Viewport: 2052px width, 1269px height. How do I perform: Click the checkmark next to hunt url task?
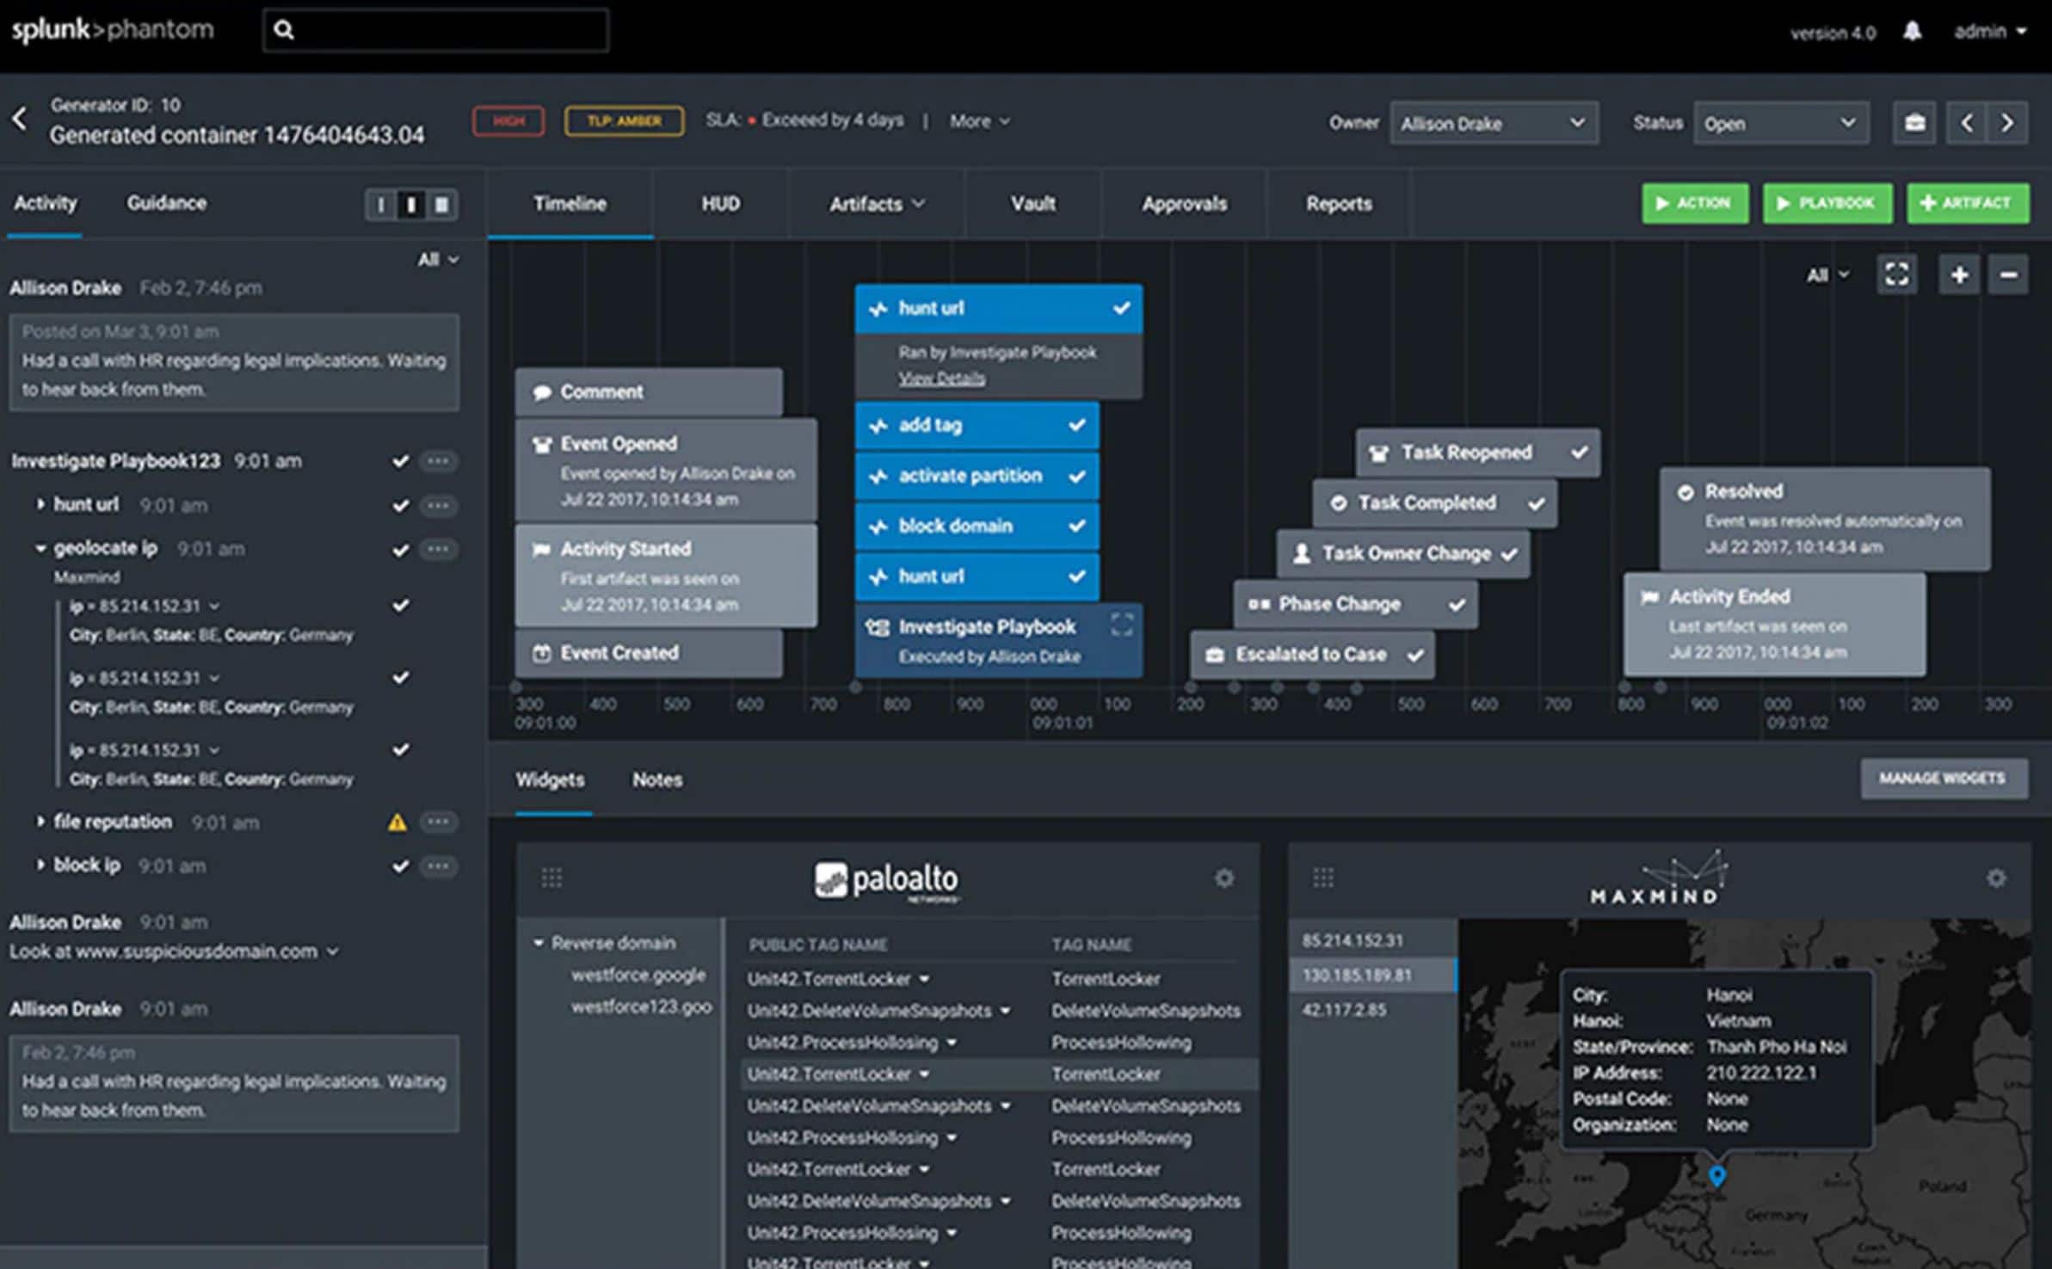401,505
